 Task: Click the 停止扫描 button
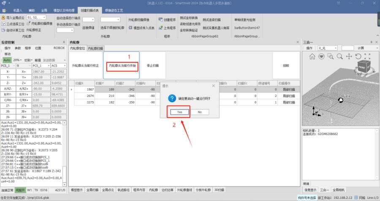pyautogui.click(x=152, y=66)
